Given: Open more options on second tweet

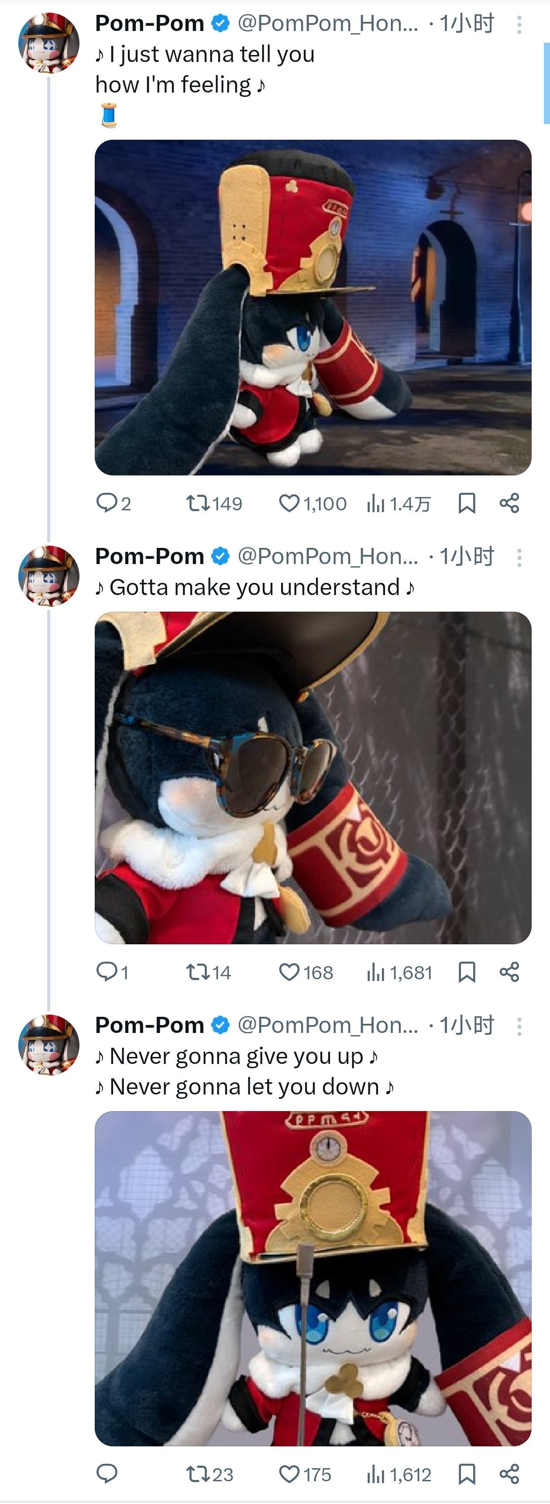Looking at the screenshot, I should (x=519, y=558).
